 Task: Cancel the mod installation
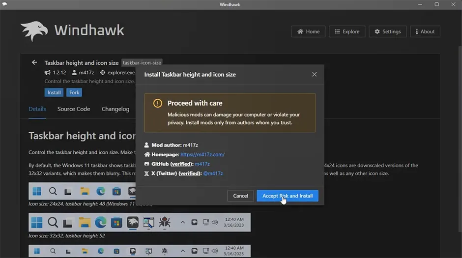coord(240,196)
